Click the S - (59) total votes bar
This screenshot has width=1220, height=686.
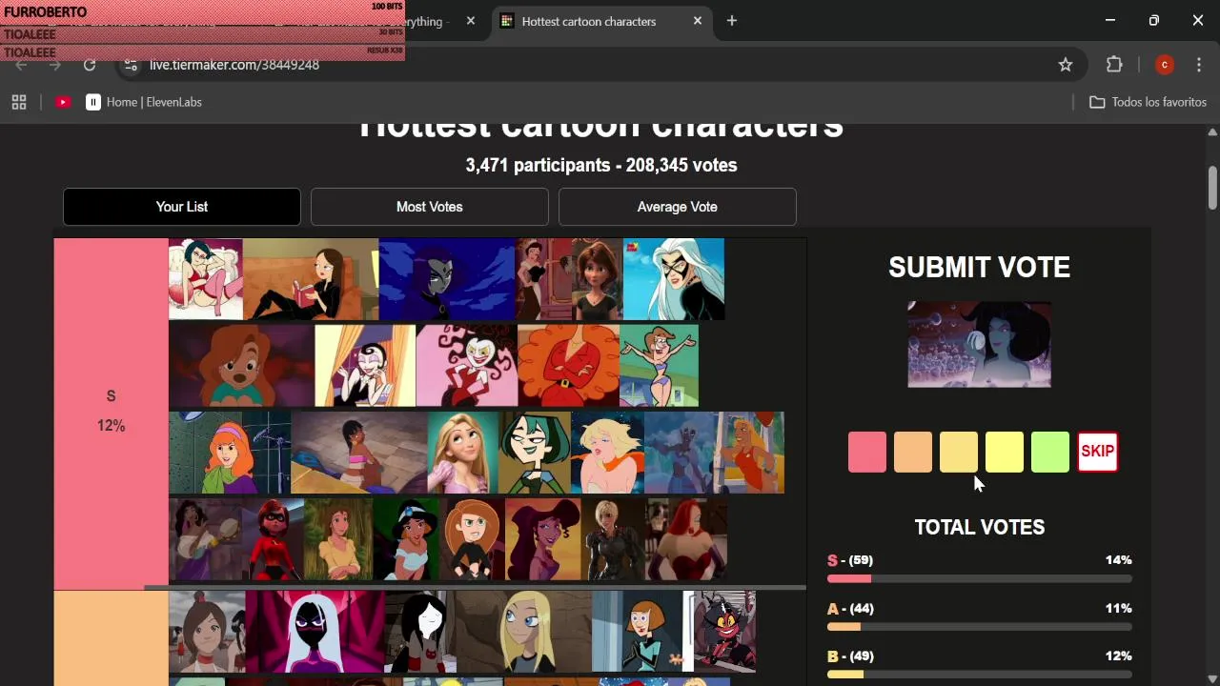point(980,578)
